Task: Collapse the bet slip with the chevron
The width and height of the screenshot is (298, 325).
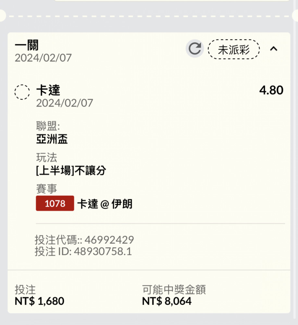Action: 274,49
